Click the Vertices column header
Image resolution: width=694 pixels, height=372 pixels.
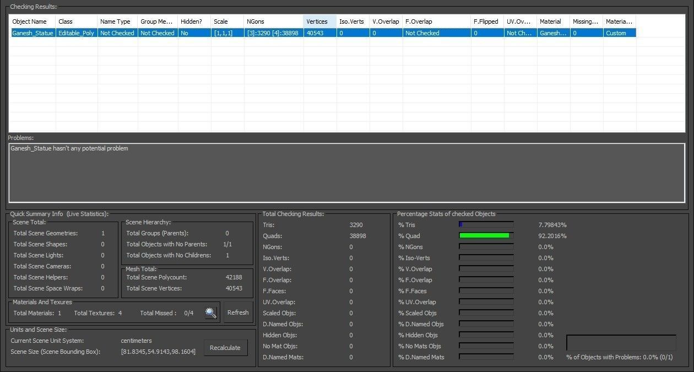click(319, 21)
